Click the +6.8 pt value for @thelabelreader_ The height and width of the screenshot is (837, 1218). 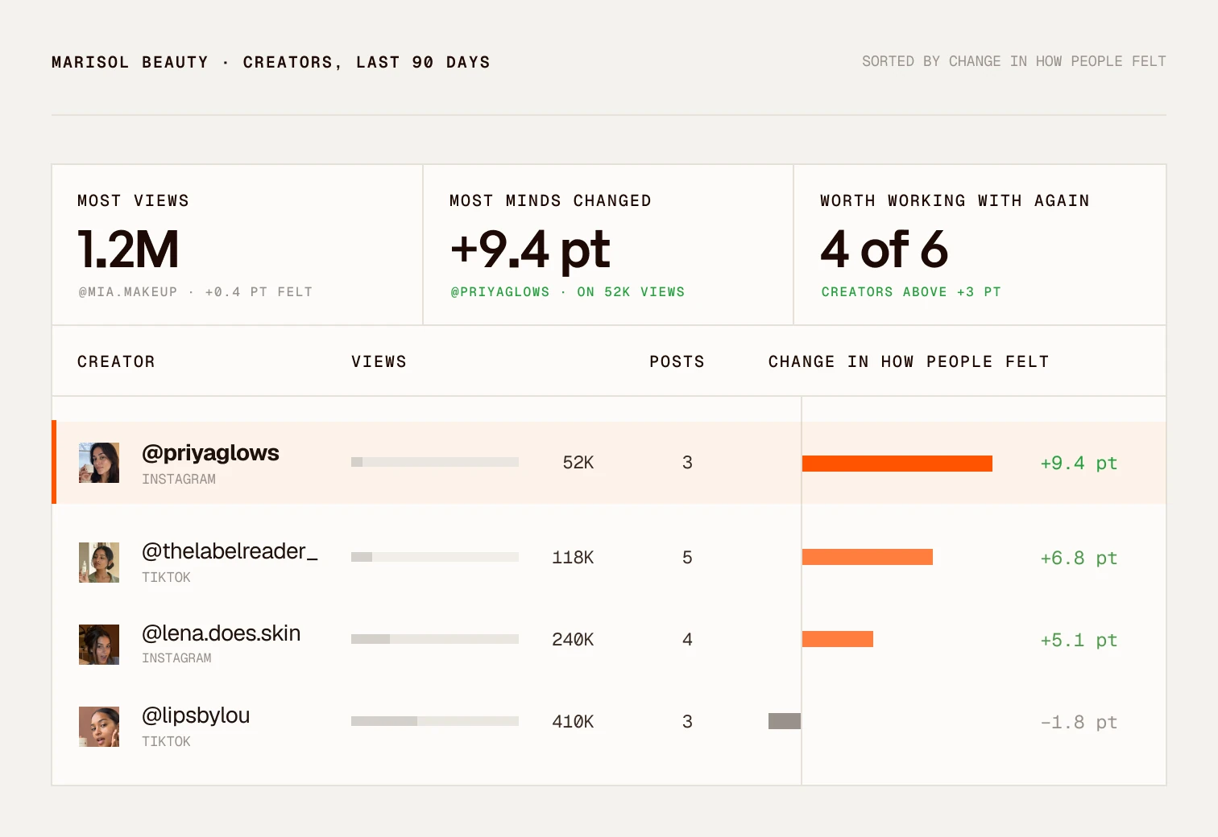pyautogui.click(x=1079, y=558)
